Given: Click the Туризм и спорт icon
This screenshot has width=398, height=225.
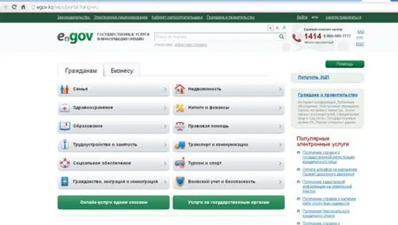Looking at the screenshot, I should coord(180,163).
